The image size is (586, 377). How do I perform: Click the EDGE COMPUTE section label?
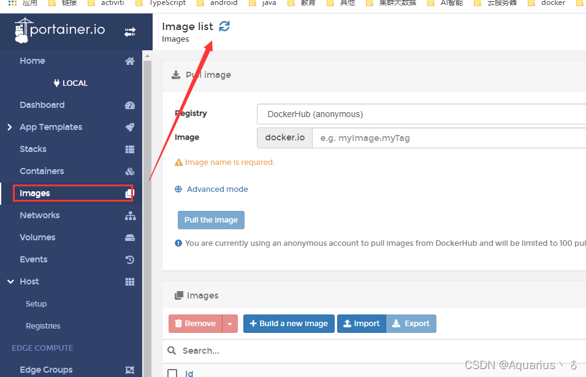42,348
